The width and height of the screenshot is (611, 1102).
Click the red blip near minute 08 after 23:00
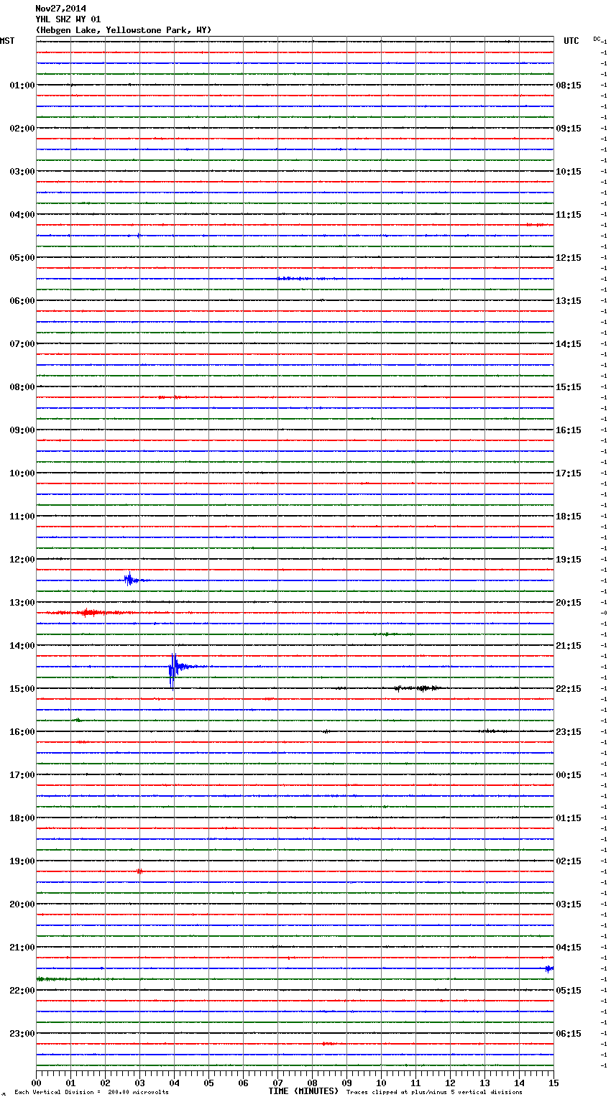pyautogui.click(x=328, y=1044)
